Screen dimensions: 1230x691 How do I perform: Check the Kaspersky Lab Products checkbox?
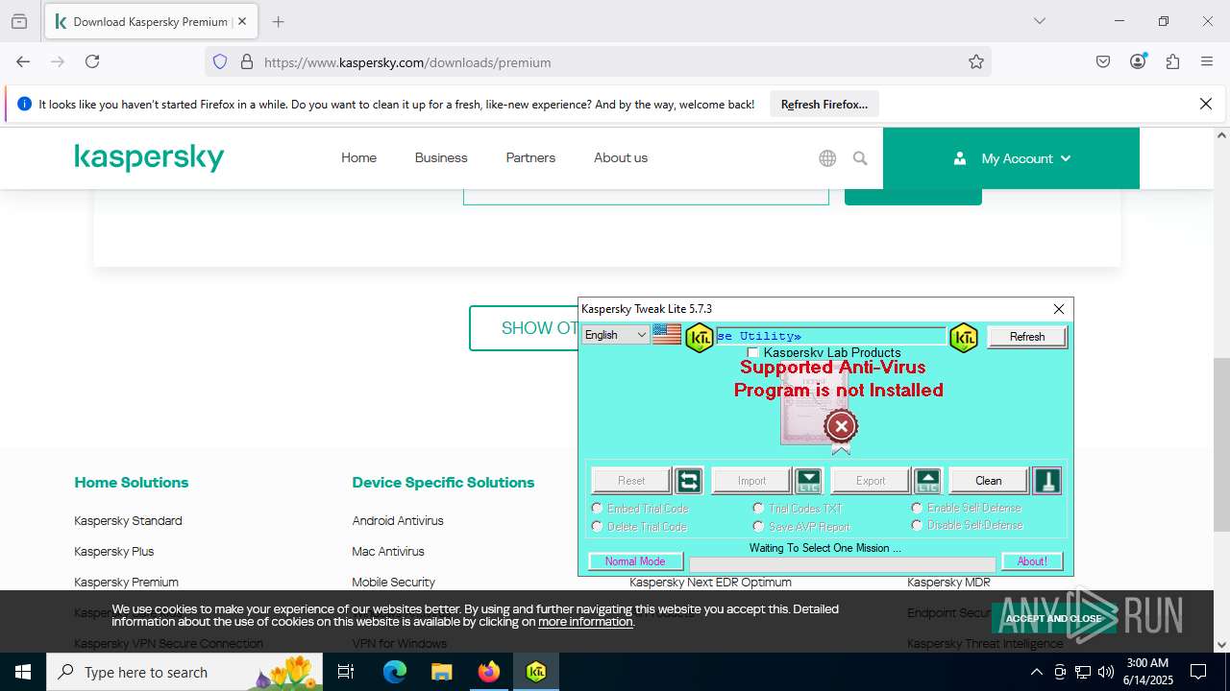point(752,353)
